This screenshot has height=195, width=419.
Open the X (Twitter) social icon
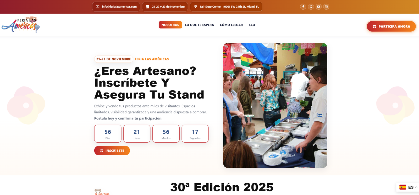(311, 7)
